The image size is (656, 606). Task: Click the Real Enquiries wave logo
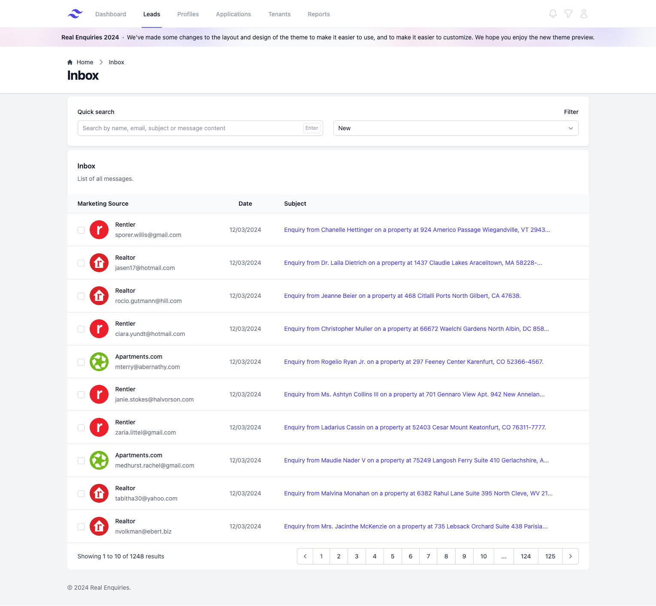(x=75, y=14)
